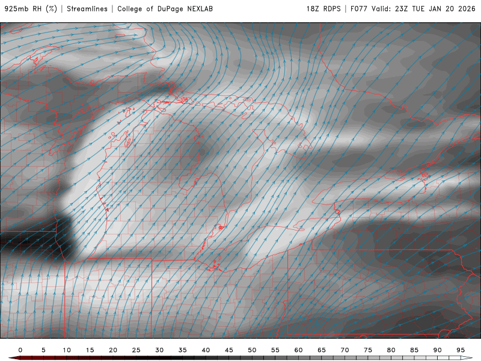
Task: Click the "15" label on color scale
Action: (90, 350)
